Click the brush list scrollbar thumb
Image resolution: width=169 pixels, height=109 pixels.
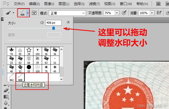click(x=61, y=72)
